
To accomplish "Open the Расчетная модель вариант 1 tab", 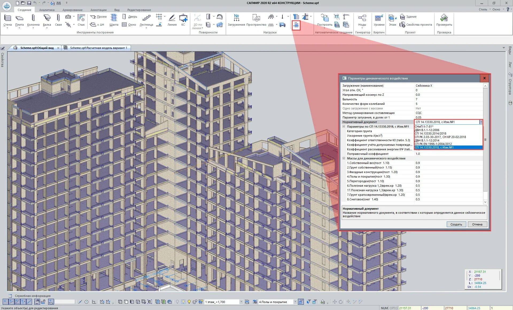I will 98,48.
